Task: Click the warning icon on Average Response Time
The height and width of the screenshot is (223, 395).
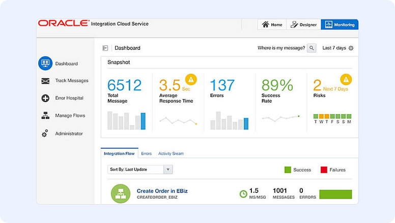Action: pos(191,79)
